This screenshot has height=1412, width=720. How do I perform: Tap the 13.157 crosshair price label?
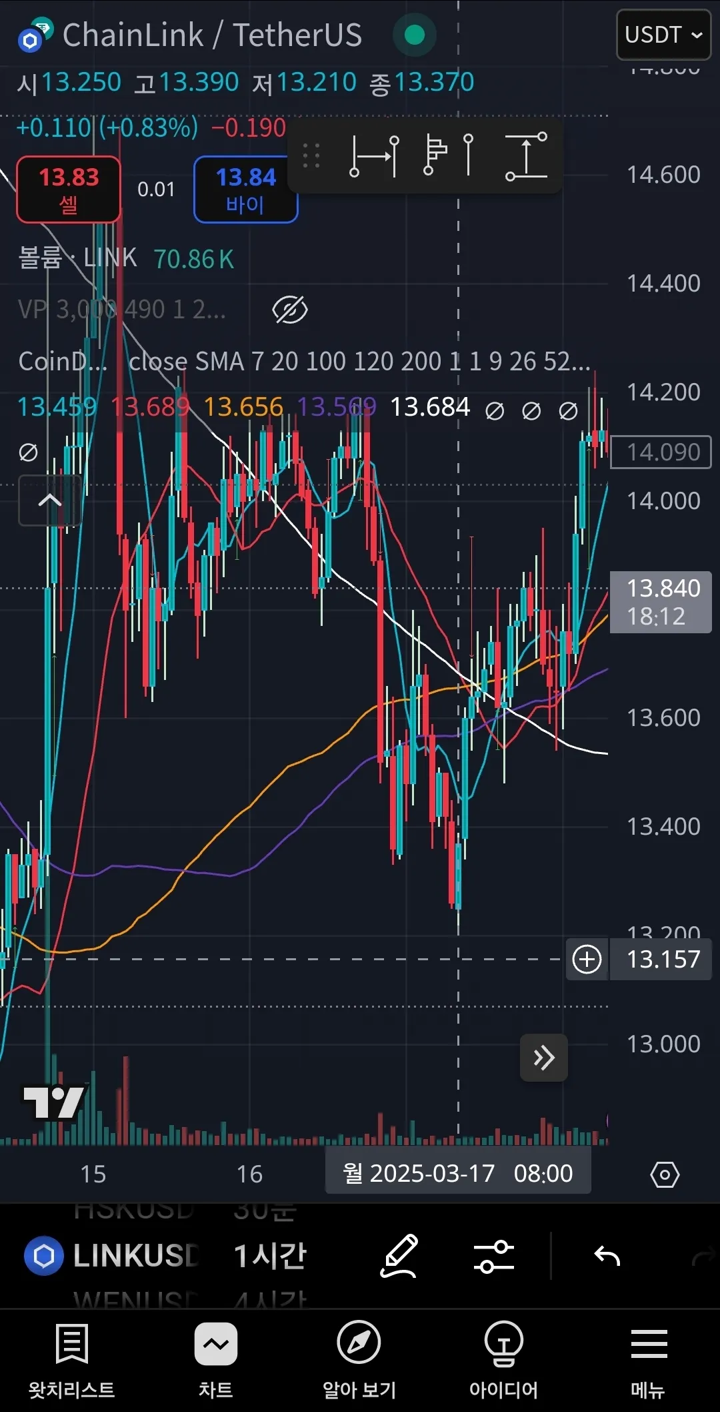click(x=661, y=960)
